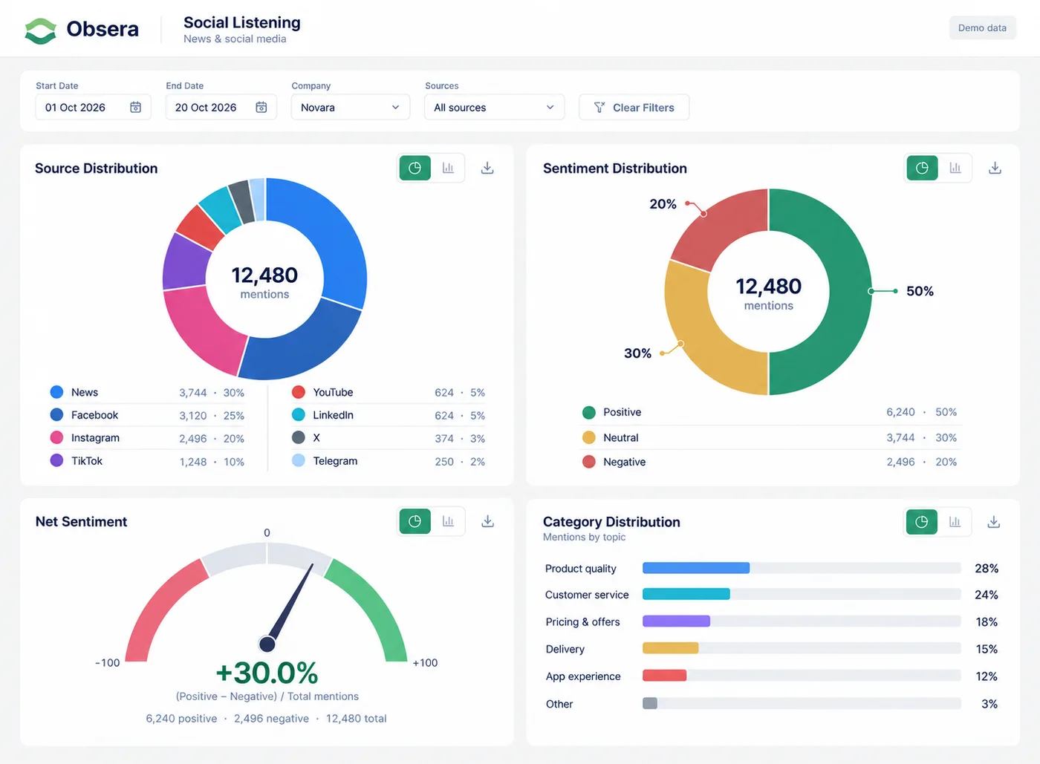Switch Net Sentiment to pie chart view
Viewport: 1040px width, 764px height.
coord(415,521)
